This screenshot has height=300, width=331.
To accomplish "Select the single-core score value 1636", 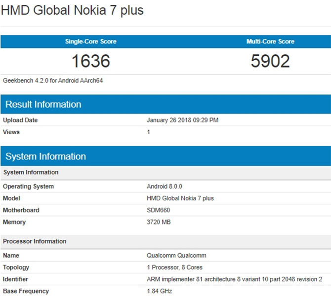I will [91, 61].
